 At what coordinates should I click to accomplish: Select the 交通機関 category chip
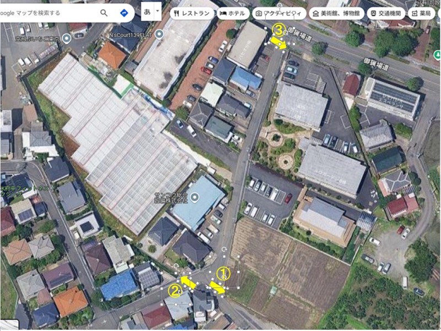point(386,13)
